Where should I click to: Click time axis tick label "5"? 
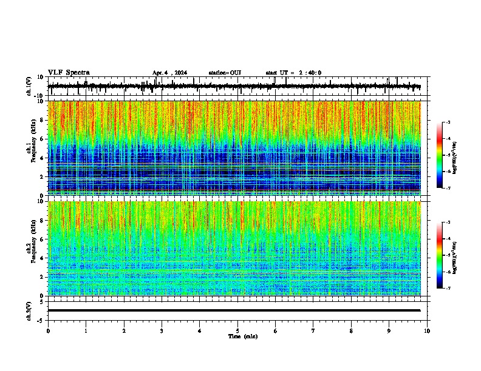coord(237,331)
